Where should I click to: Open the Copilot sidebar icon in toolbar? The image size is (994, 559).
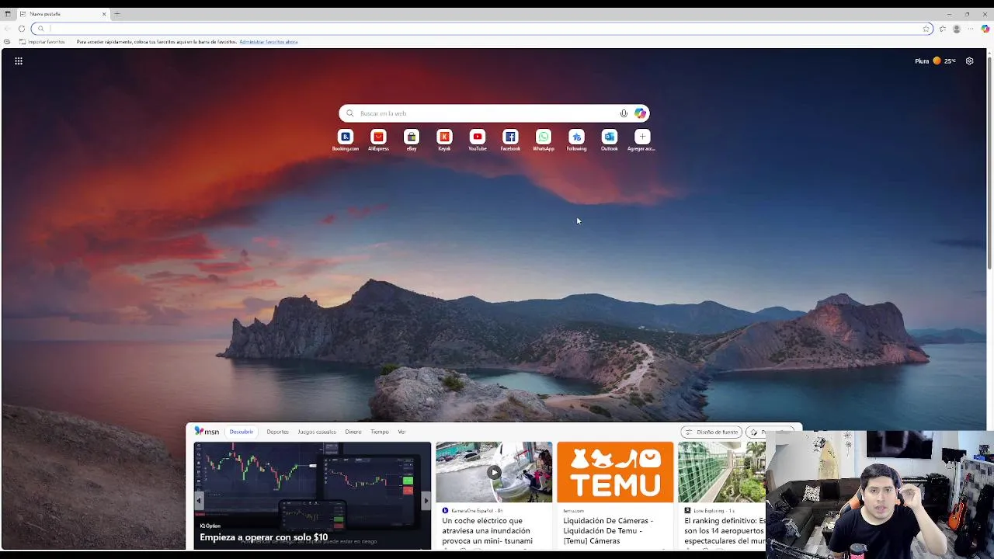pyautogui.click(x=985, y=29)
